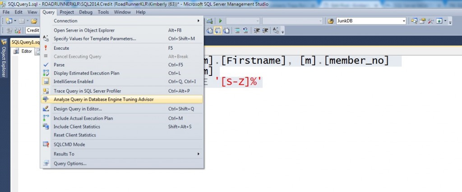
Task: Open the File menu
Action: point(6,12)
